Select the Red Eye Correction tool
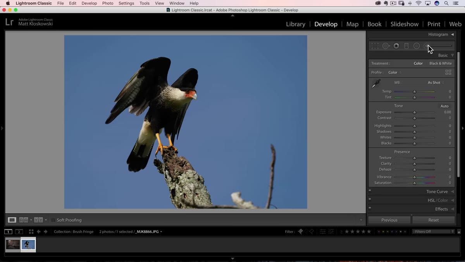This screenshot has width=465, height=262. tap(396, 46)
